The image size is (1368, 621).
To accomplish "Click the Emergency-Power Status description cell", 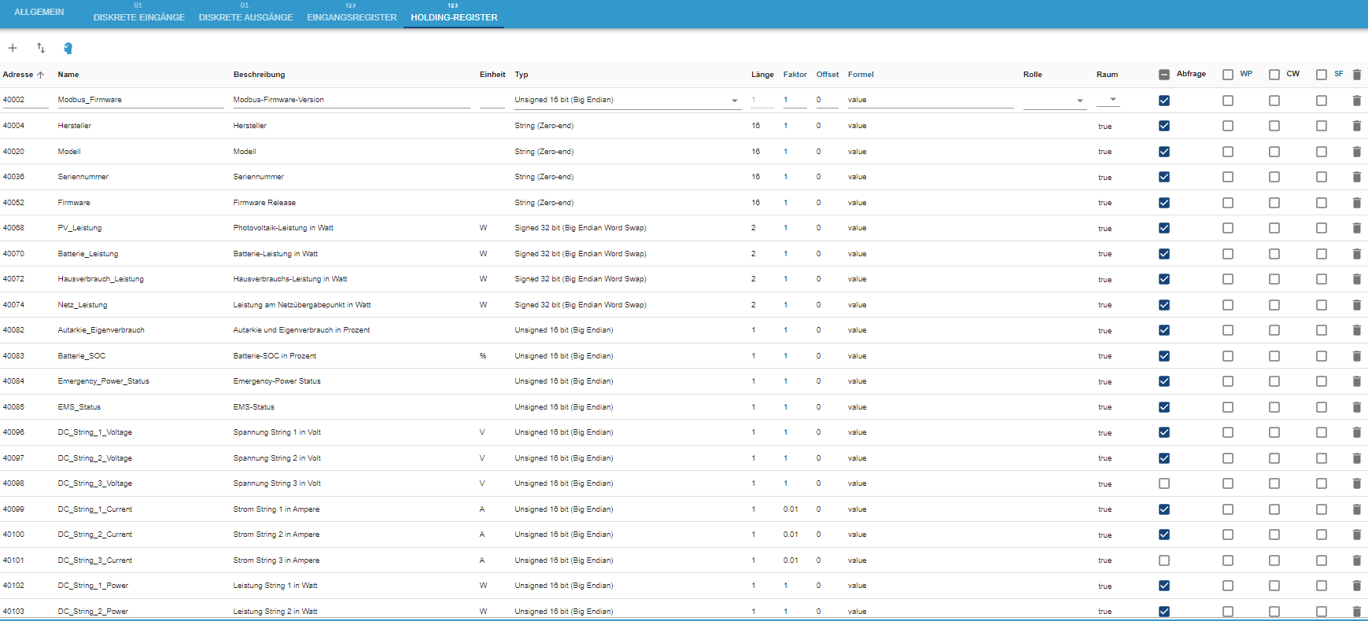I will (x=277, y=381).
